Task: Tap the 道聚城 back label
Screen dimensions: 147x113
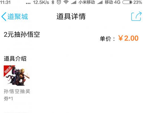Action: pos(18,16)
